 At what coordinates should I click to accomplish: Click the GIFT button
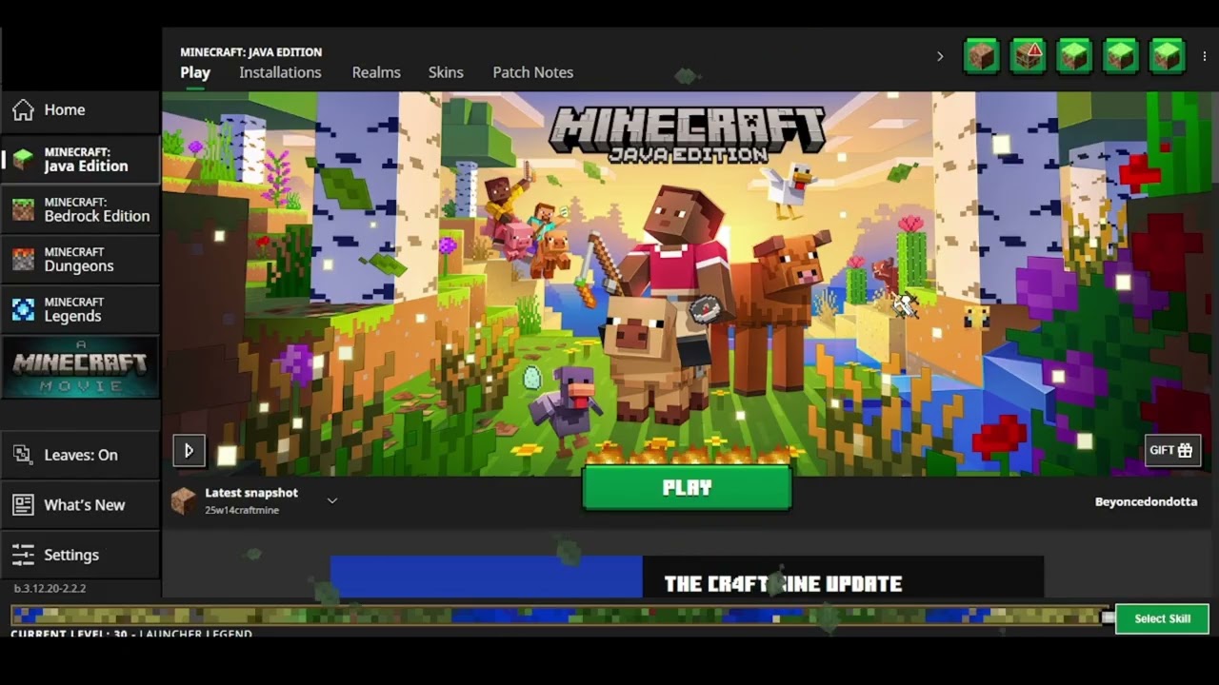[1170, 450]
